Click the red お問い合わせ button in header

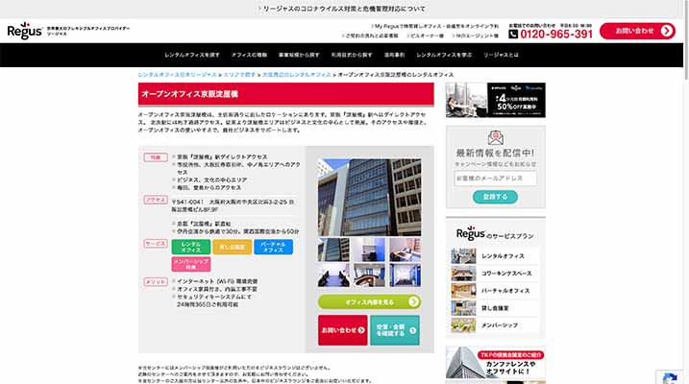point(637,31)
